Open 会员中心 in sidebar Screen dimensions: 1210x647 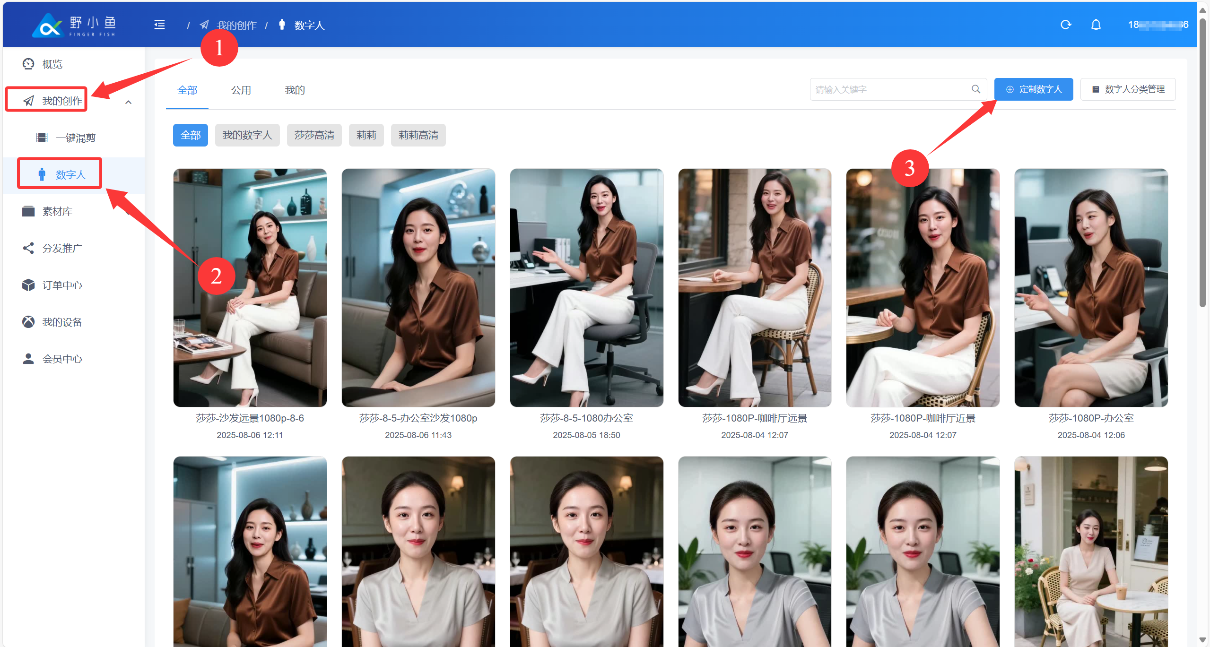(62, 359)
